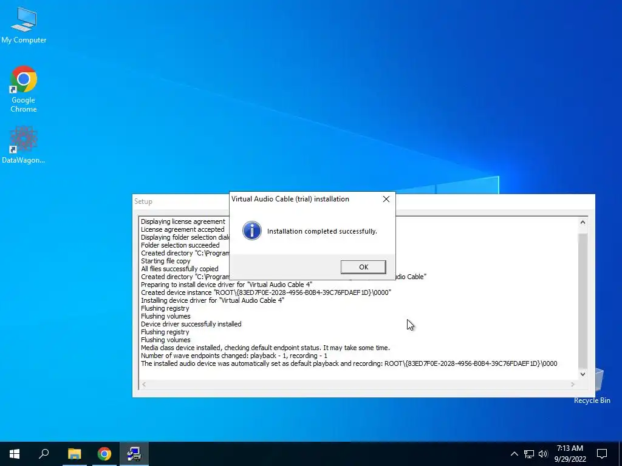This screenshot has height=466, width=622.
Task: Select the DataWagon desktop shortcut
Action: pyautogui.click(x=24, y=144)
